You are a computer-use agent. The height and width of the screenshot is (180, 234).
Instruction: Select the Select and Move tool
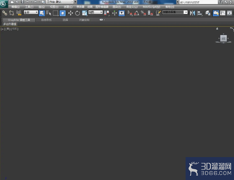coord(71,13)
